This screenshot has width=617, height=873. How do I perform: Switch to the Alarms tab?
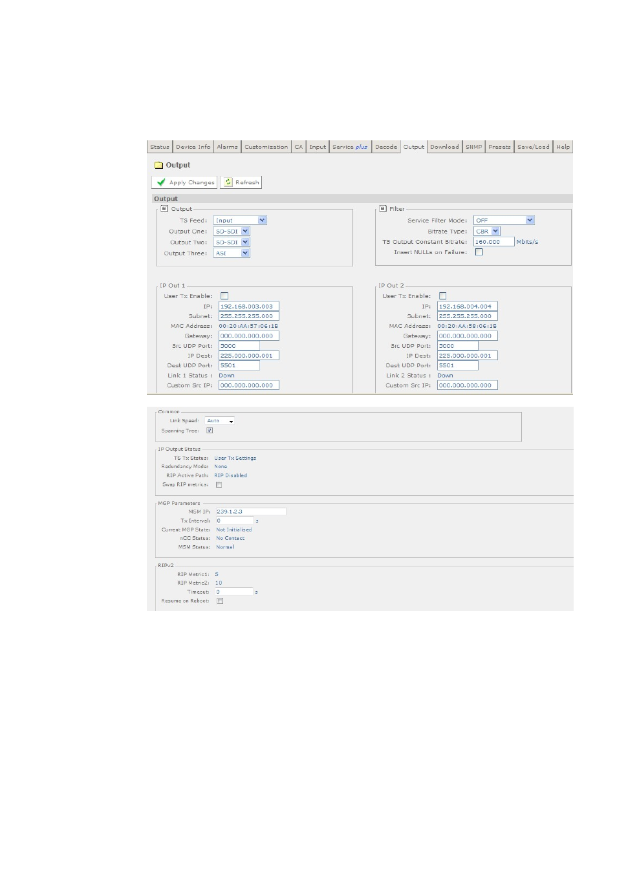(227, 147)
